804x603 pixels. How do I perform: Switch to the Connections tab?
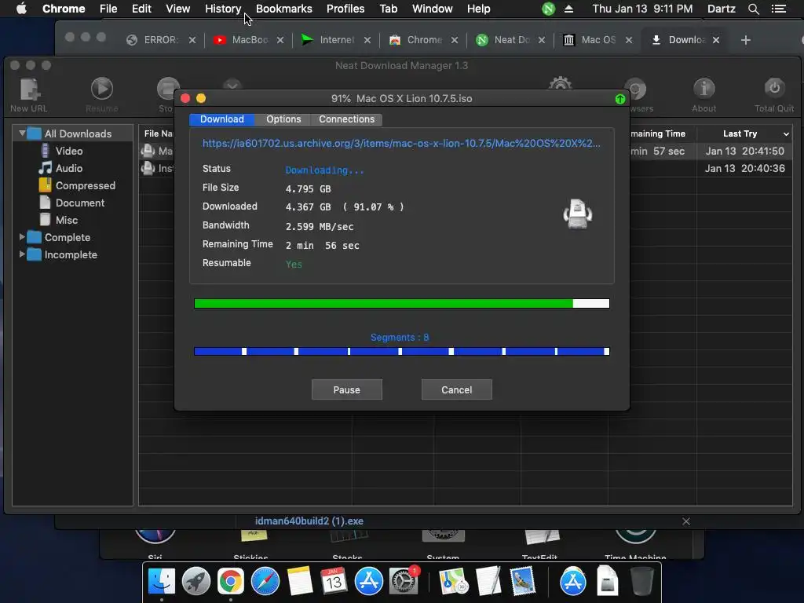coord(346,119)
